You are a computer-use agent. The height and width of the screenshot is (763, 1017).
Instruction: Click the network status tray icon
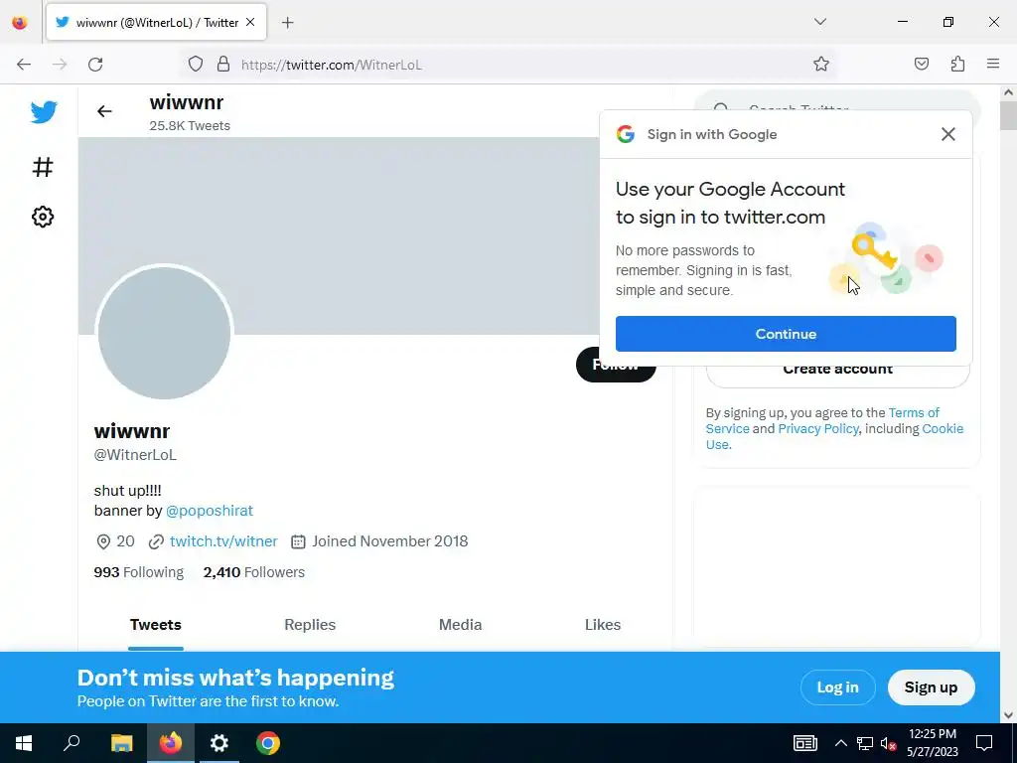pyautogui.click(x=865, y=743)
